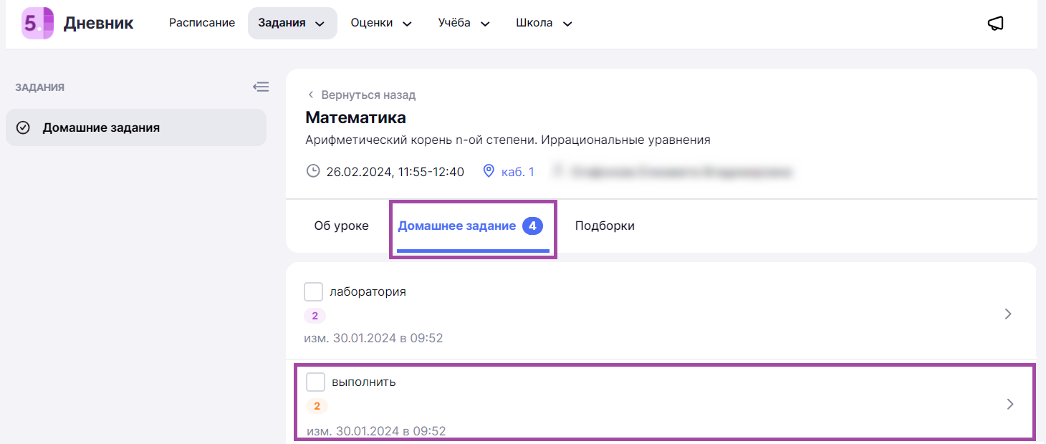Switch to the Об уроке tab
The width and height of the screenshot is (1046, 444).
(341, 226)
